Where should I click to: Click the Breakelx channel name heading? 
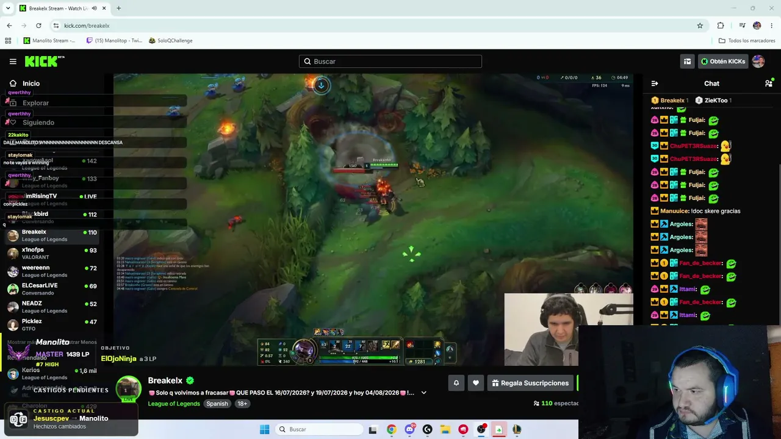pyautogui.click(x=165, y=380)
